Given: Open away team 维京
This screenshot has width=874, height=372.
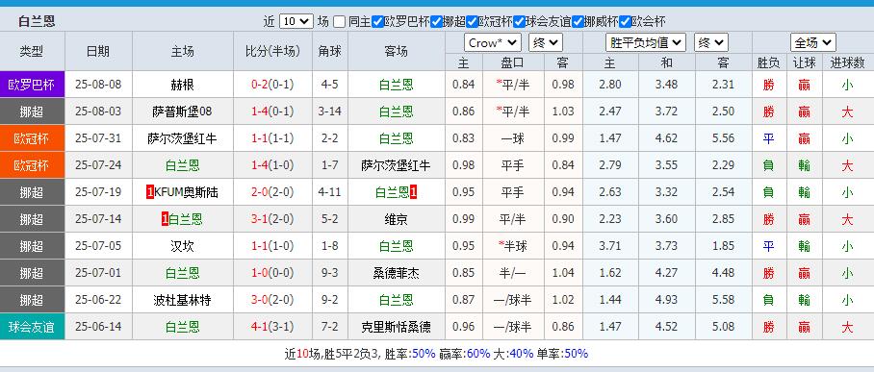Looking at the screenshot, I should pyautogui.click(x=397, y=219).
